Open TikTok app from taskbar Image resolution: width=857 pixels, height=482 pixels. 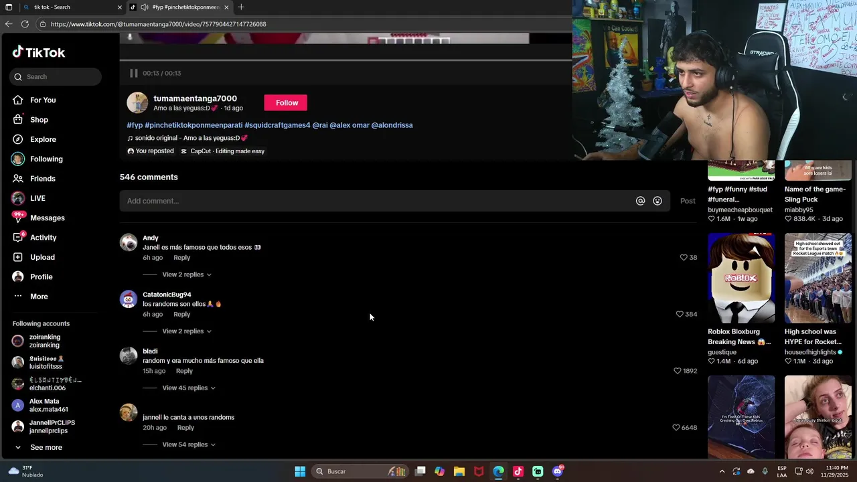pos(518,471)
